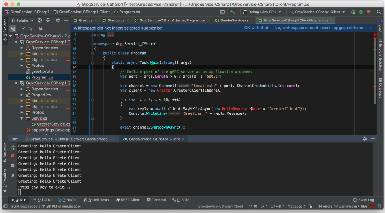385x213 pixels.
Task: Start debugging with the bug icon
Action: pyautogui.click(x=361, y=12)
